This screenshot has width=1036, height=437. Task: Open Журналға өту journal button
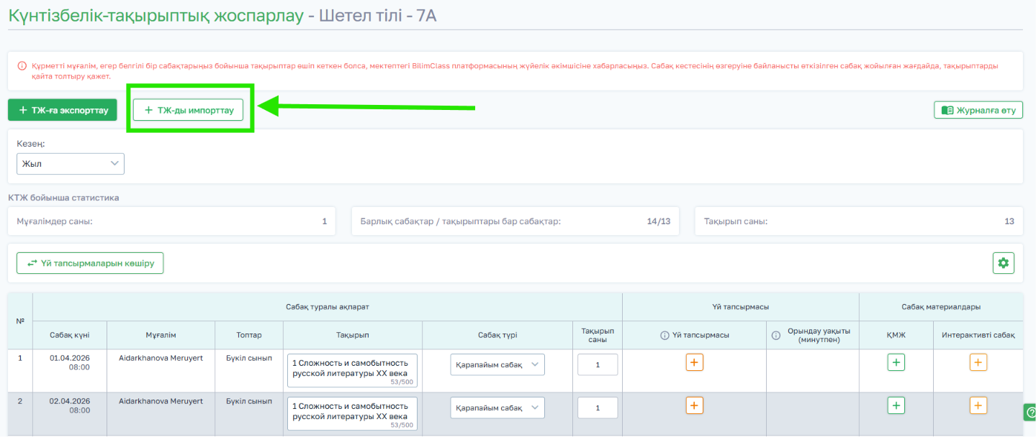(x=978, y=110)
